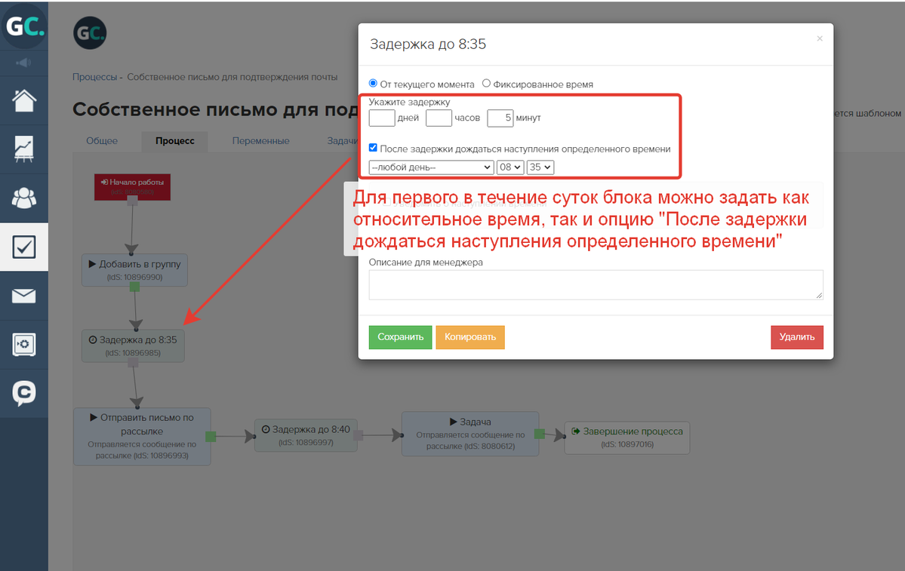Open the analytics chart icon in sidebar
The image size is (905, 571).
pos(24,149)
